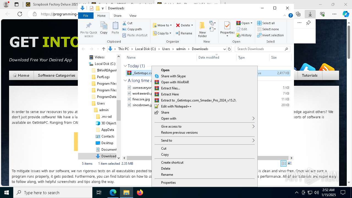Click Select none in ribbon
Image resolution: width=352 pixels, height=198 pixels.
(x=268, y=29)
